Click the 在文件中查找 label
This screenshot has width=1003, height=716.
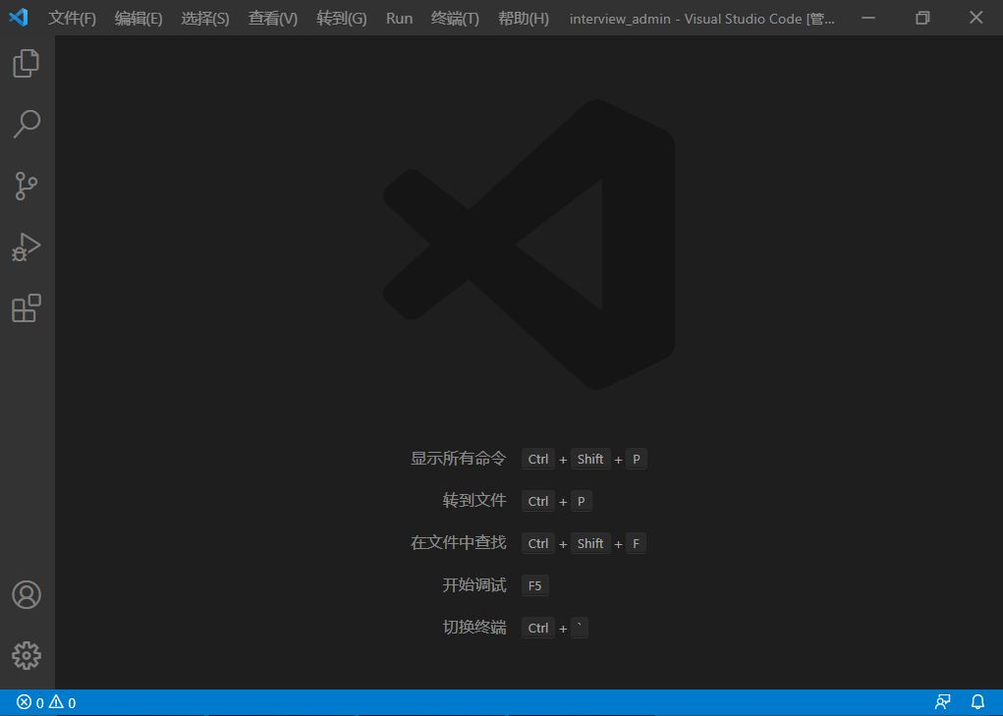458,543
